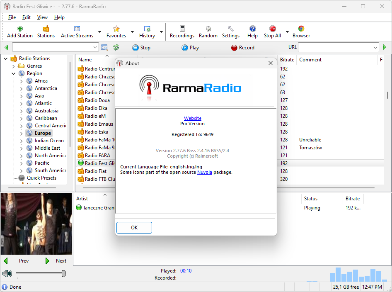This screenshot has height=292, width=392.
Task: Go to Next station arrow
Action: point(47,261)
